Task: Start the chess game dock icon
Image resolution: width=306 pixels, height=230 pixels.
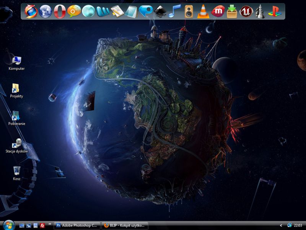Action: coord(260,11)
